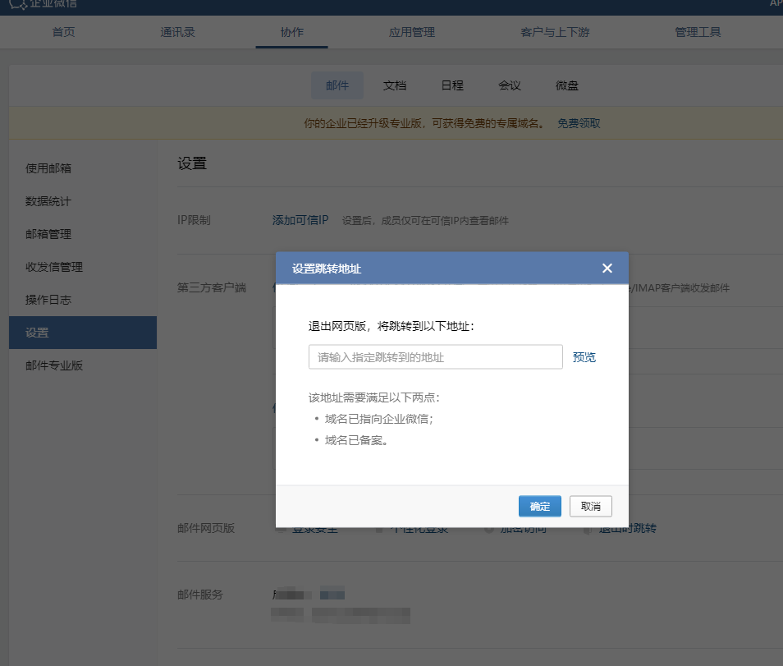Select 设置 in the sidebar
The height and width of the screenshot is (666, 783).
tap(83, 333)
